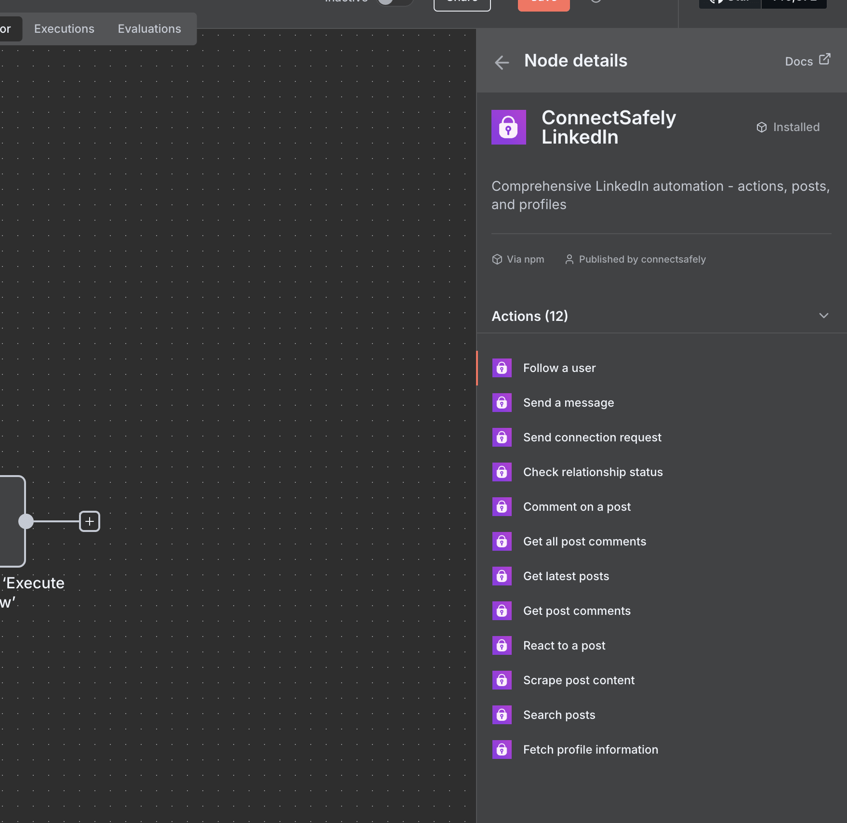Collapse the Actions (12) section
Image resolution: width=847 pixels, height=823 pixels.
824,316
